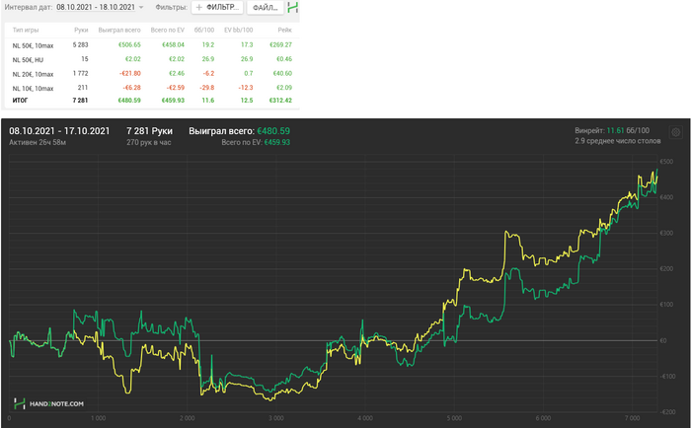Viewport: 691px width, 428px height.
Task: Click the €312.42 total rake cell
Action: [280, 101]
